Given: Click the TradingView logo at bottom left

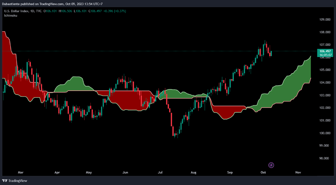Looking at the screenshot, I should coord(15,181).
